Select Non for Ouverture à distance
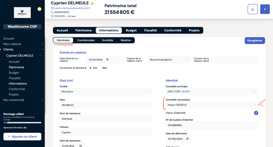 (100, 68)
